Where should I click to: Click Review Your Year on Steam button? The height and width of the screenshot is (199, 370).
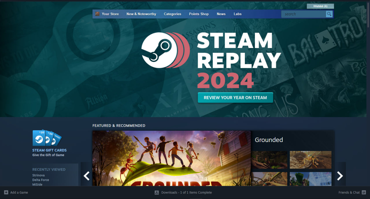[235, 98]
